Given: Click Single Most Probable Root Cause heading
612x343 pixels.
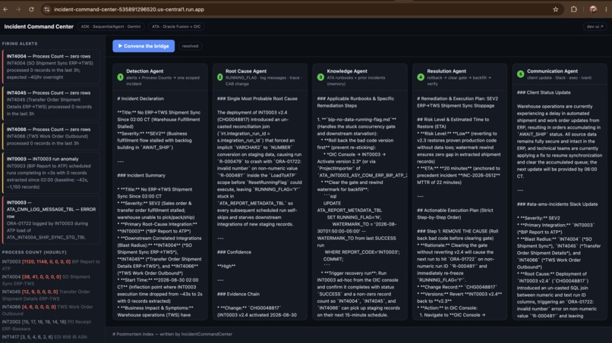Looking at the screenshot, I should 257,99.
